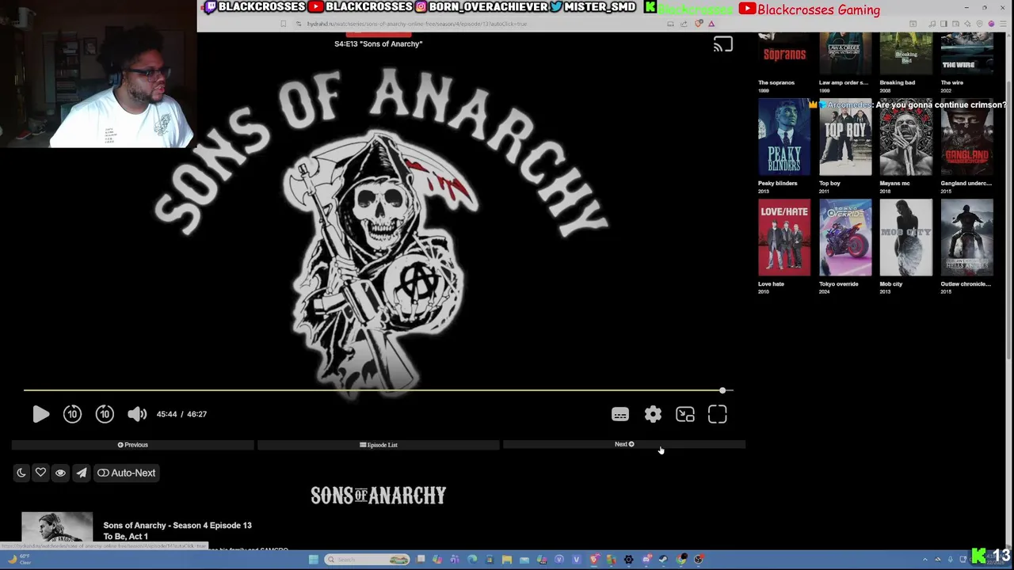
Task: Open The Sopranos poster
Action: coord(784,55)
